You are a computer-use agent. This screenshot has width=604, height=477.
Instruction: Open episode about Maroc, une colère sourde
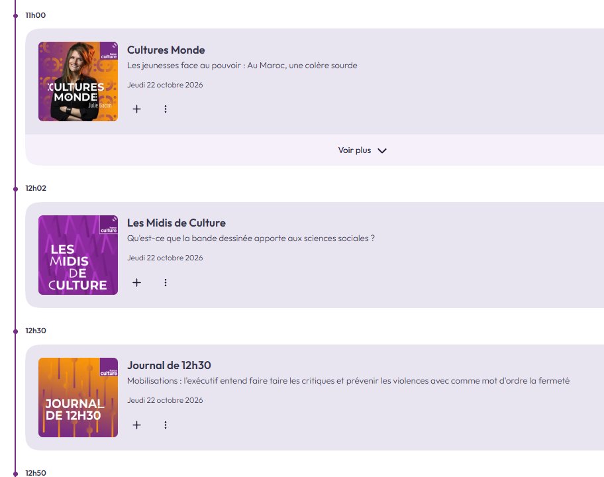(x=242, y=66)
